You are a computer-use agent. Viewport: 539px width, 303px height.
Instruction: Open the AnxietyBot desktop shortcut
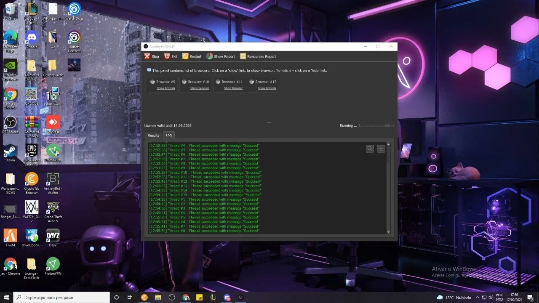[x=53, y=183]
